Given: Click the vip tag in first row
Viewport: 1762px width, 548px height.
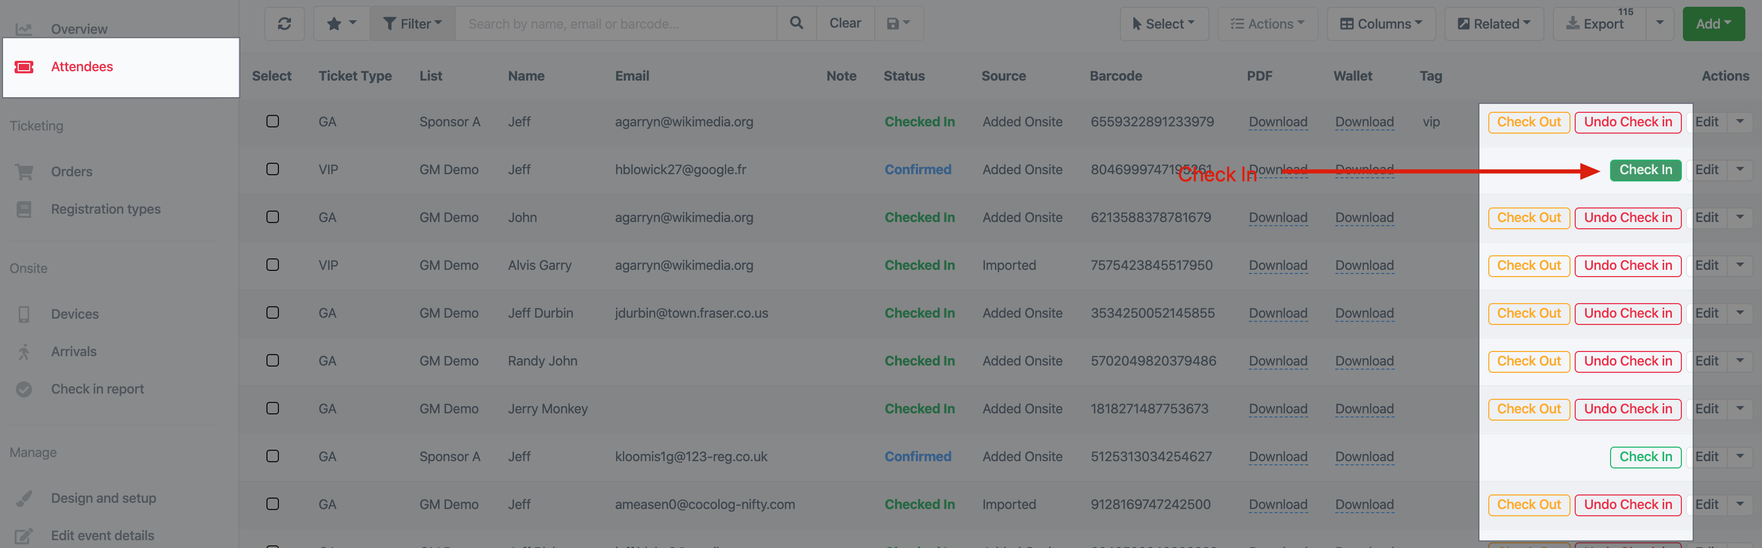Looking at the screenshot, I should pyautogui.click(x=1431, y=122).
